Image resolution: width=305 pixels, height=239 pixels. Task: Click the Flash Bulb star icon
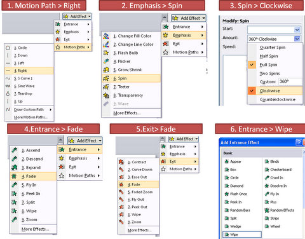coord(106,53)
